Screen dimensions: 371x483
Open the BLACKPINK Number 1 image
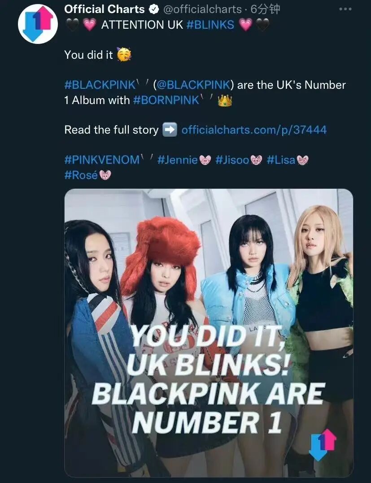(209, 333)
